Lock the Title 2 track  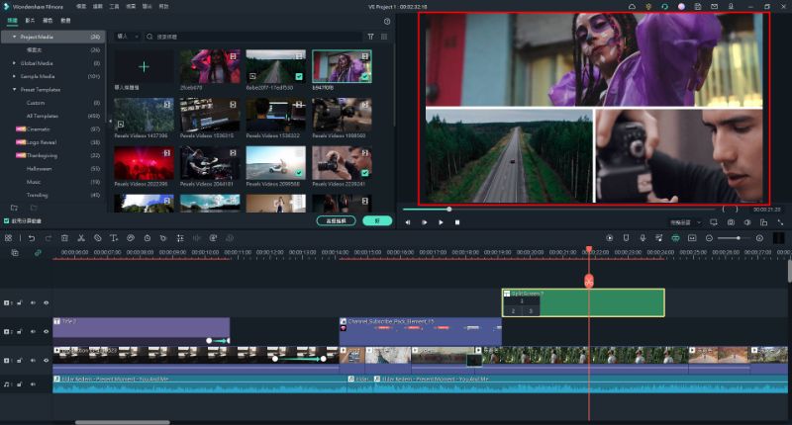(x=20, y=332)
